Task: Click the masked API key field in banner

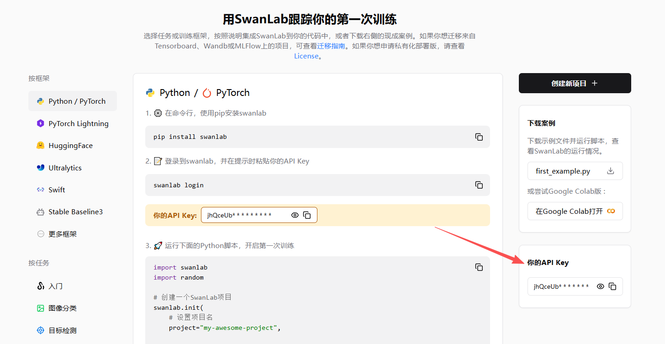Action: click(x=259, y=215)
